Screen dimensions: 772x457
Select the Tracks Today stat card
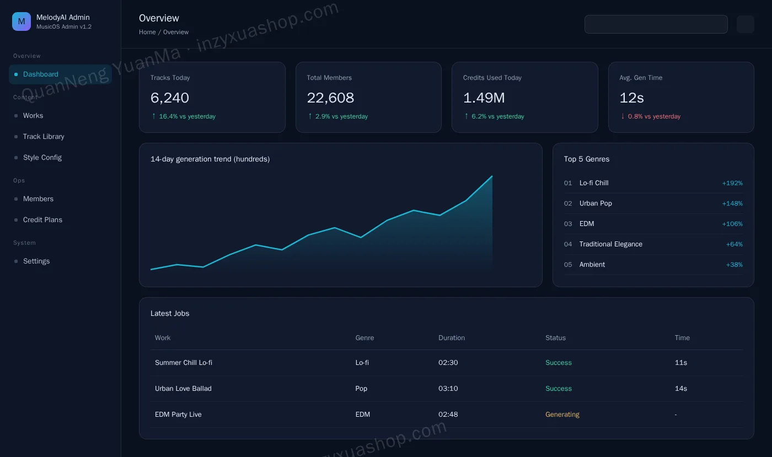coord(212,97)
